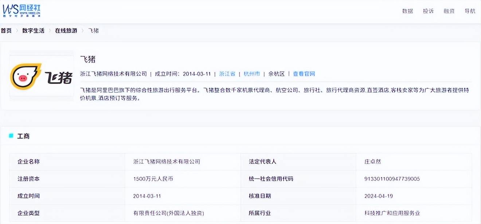Click the 飞猪 company logo image

tap(41, 76)
